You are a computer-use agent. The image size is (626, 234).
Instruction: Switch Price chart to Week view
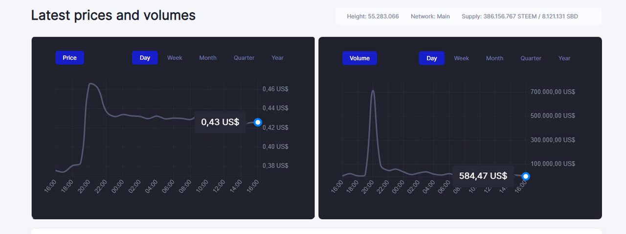175,58
